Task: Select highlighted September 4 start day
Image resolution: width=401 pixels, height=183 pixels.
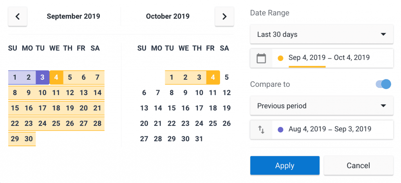Action: click(x=56, y=77)
